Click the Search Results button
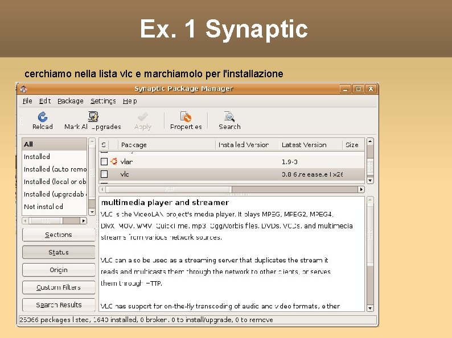Image resolution: width=452 pixels, height=338 pixels. pyautogui.click(x=59, y=305)
